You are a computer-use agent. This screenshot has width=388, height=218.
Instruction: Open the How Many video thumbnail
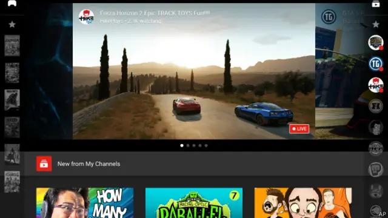point(85,203)
